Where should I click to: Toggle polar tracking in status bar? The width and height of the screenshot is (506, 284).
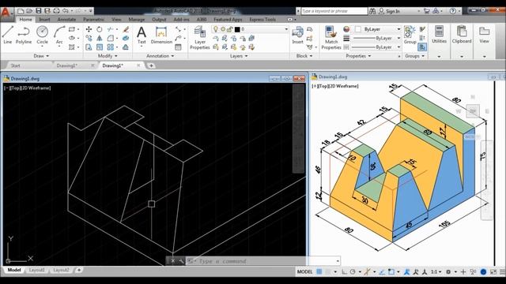pyautogui.click(x=353, y=271)
